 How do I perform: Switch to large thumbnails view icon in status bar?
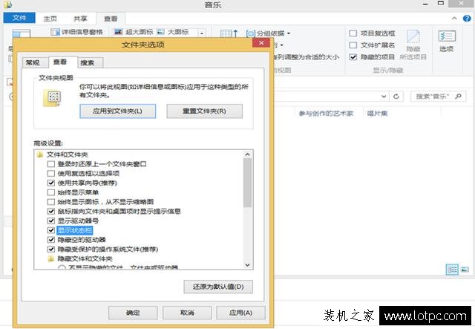pos(465,270)
